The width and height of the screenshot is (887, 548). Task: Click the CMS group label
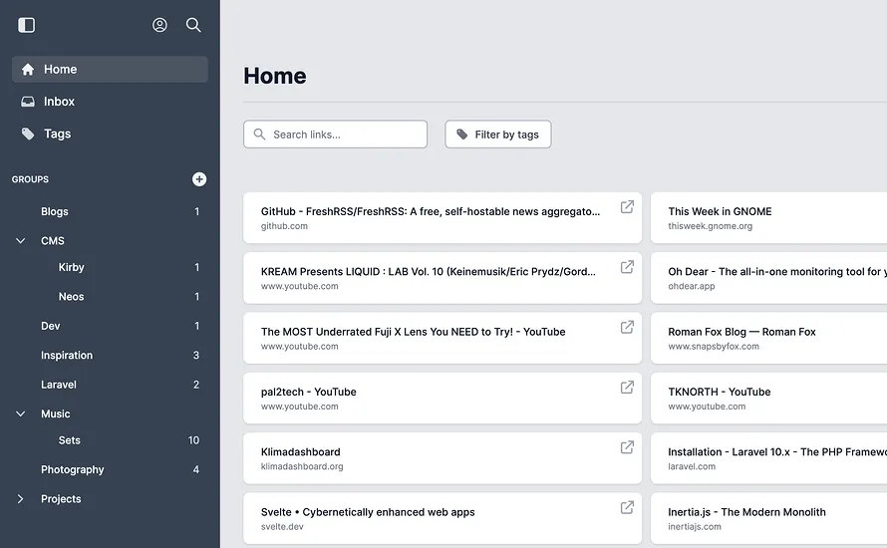pyautogui.click(x=53, y=241)
